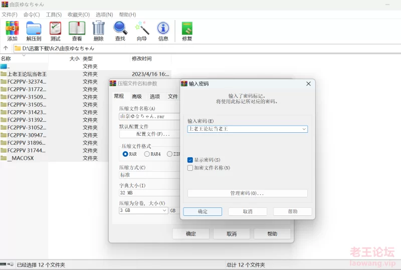Select the FC2PPV-31772 folder icon
Image resolution: width=401 pixels, height=270 pixels.
coord(4,90)
